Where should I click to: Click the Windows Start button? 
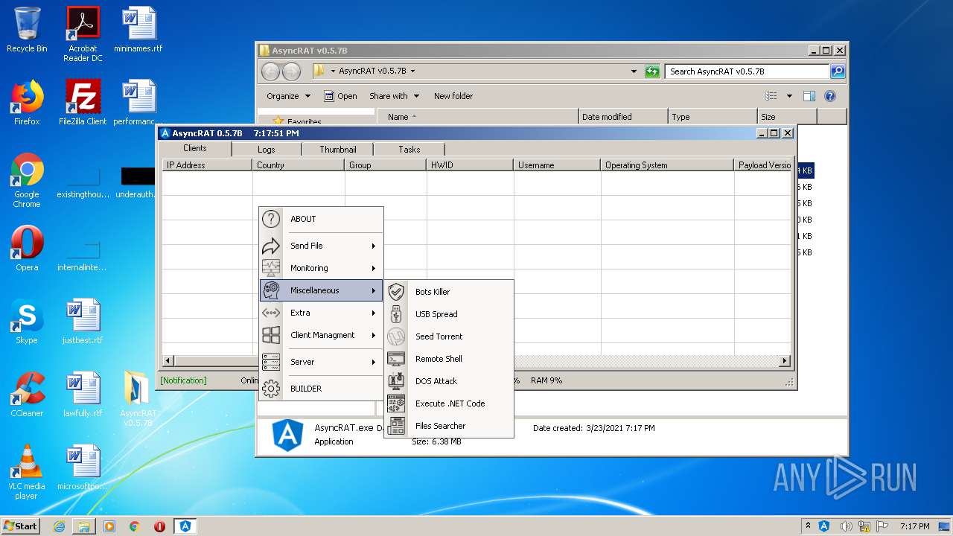click(x=21, y=526)
